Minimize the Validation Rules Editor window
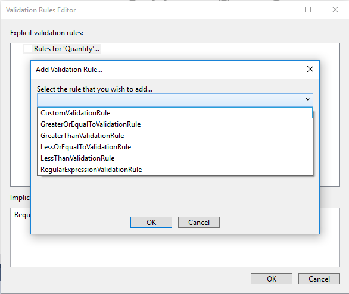The image size is (349, 294). (281, 10)
